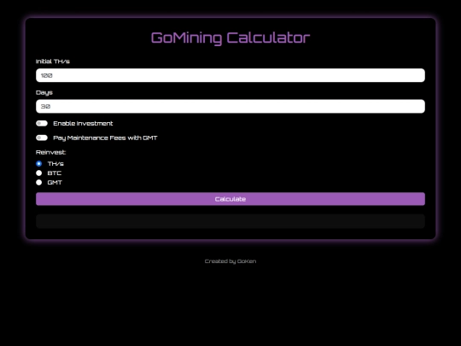Toggle Pay Maintenance Fees with GMT switch
The width and height of the screenshot is (461, 346).
pos(42,138)
